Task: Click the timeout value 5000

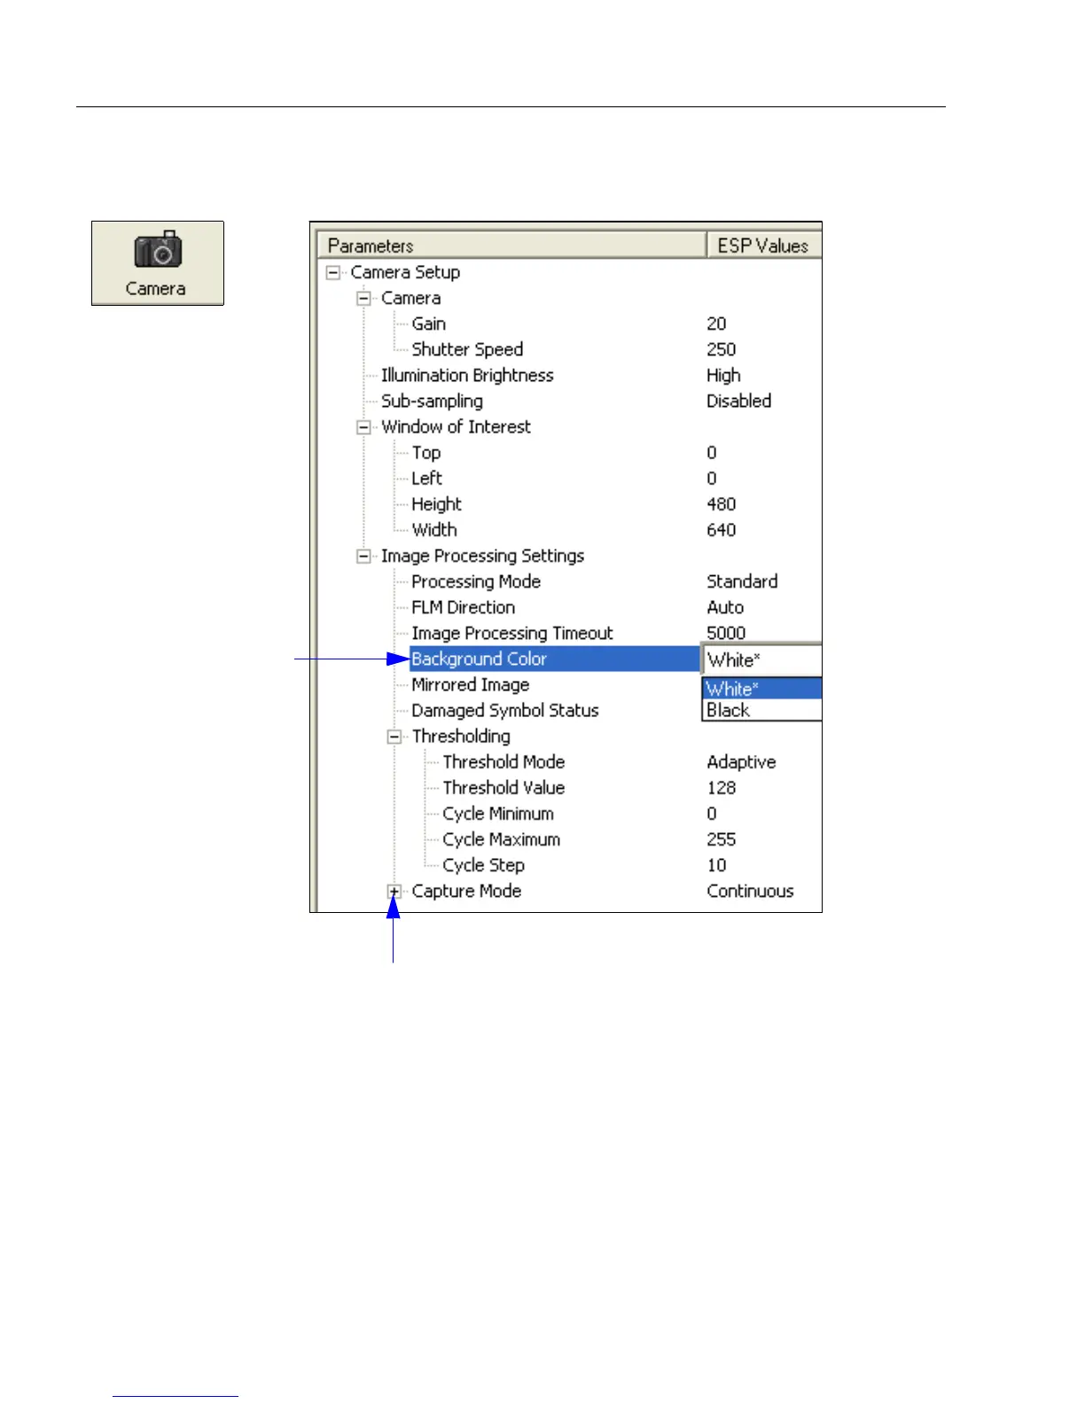Action: click(726, 634)
